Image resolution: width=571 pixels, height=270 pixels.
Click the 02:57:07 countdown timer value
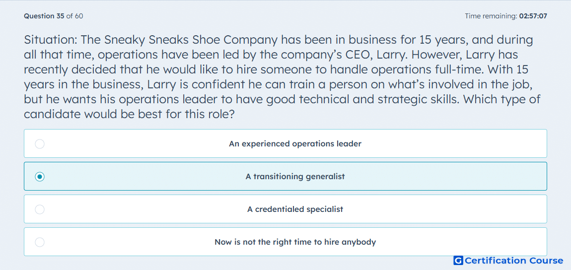533,16
